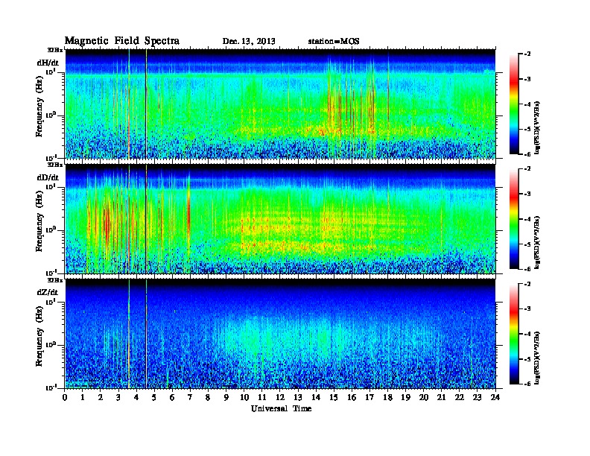Click hour 15 on the time axis
The height and width of the screenshot is (456, 590).
(x=334, y=398)
